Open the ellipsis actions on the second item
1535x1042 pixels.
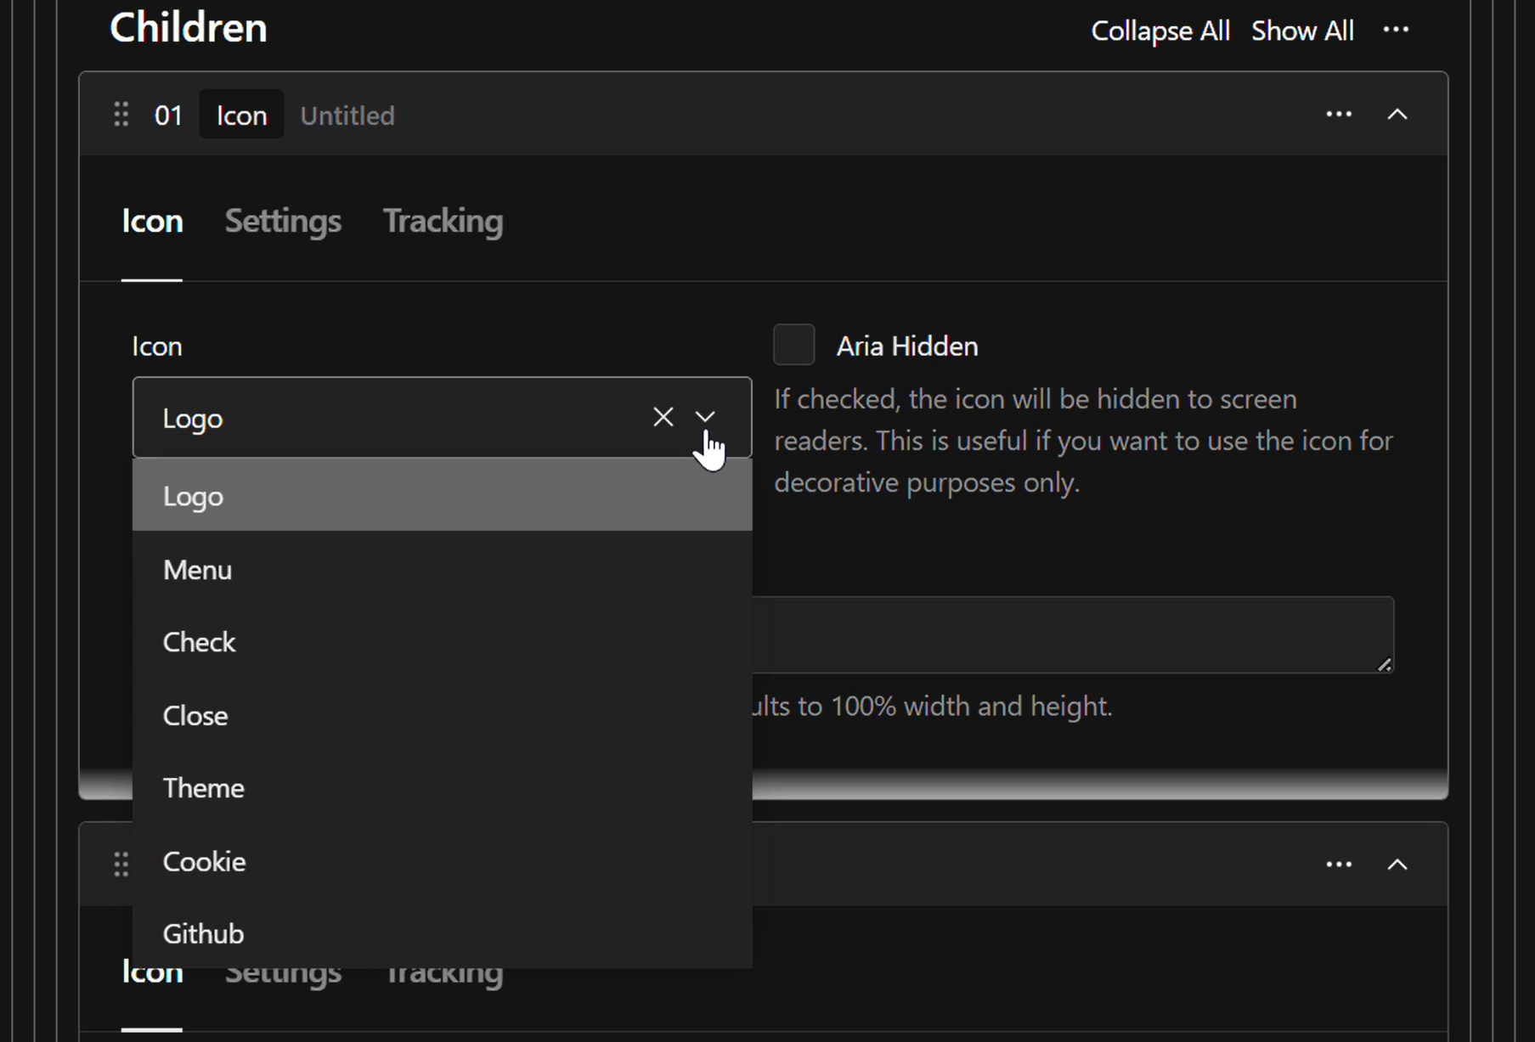(x=1339, y=863)
